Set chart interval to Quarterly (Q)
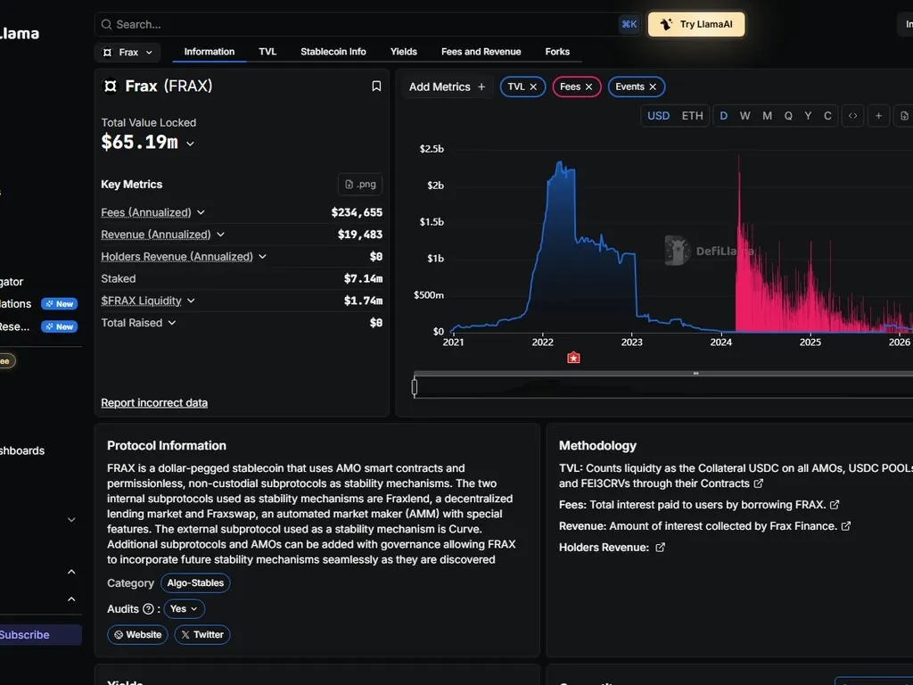This screenshot has height=685, width=913. point(788,116)
